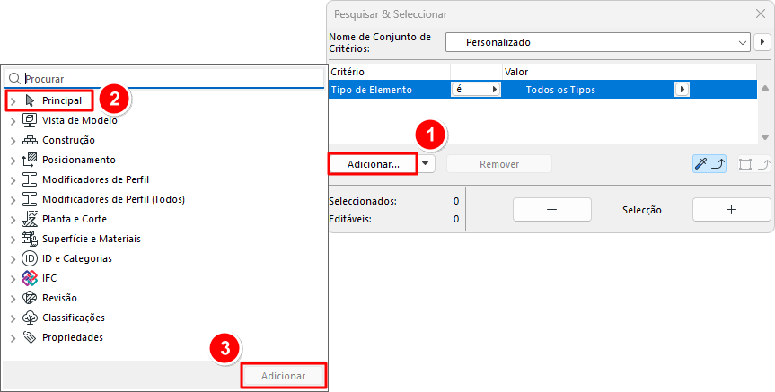Select the Superfície e Materiais tree label
The image size is (775, 392).
(92, 239)
